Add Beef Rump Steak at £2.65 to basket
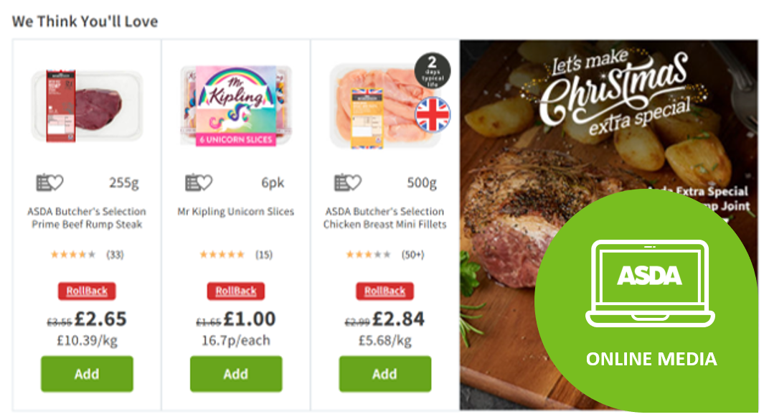 [87, 374]
